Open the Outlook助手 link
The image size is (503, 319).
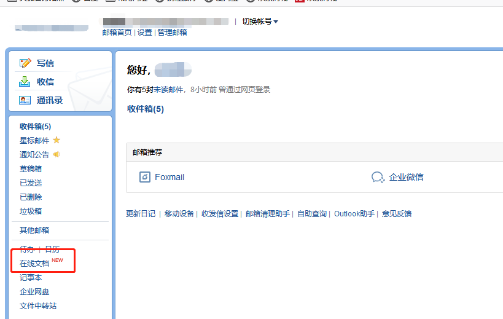354,214
